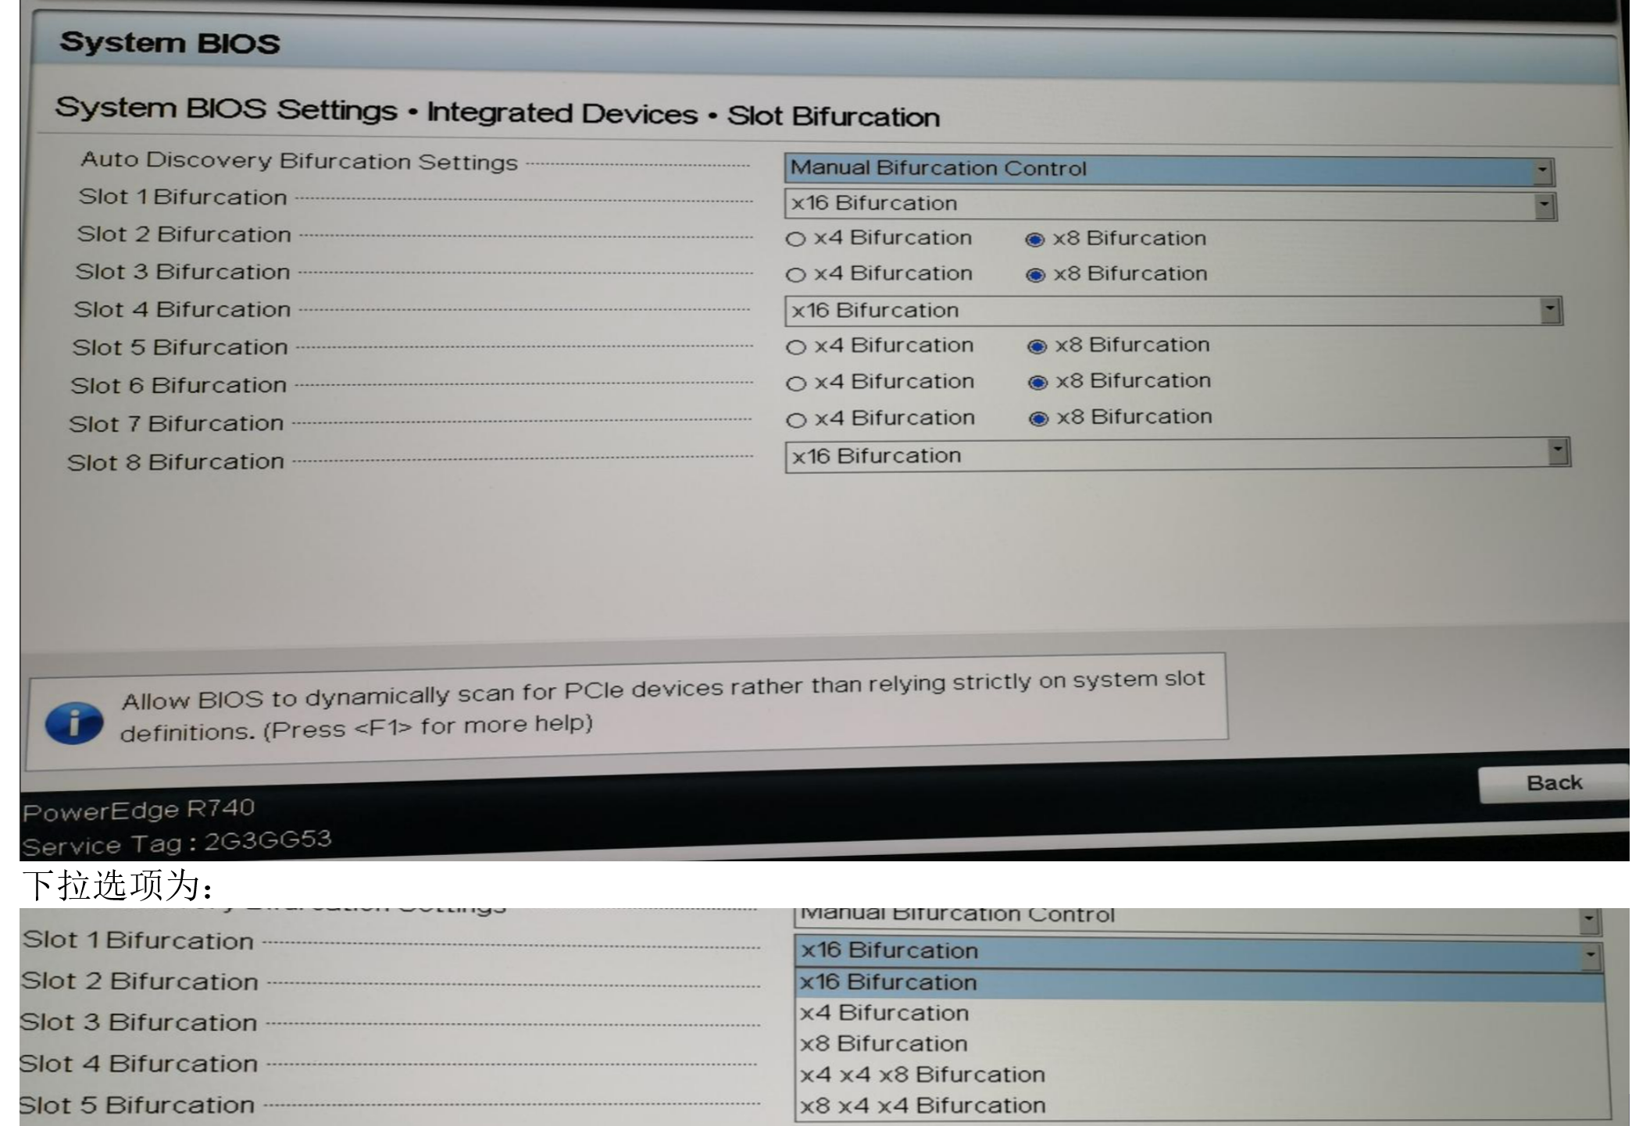
Task: Choose x4 Bifurcation radio for Slot 6
Action: [x=796, y=383]
